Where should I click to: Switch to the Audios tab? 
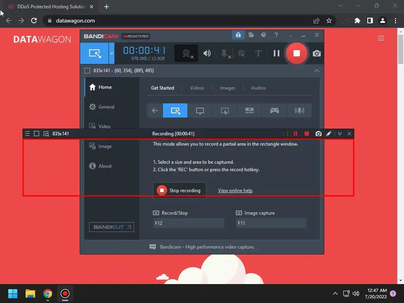click(258, 88)
